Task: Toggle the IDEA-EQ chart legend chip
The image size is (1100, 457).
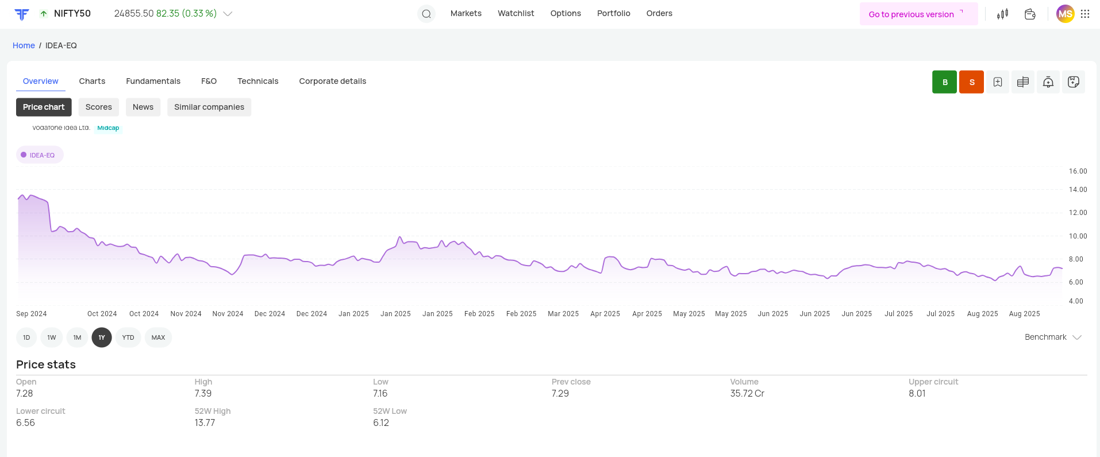Action: (40, 155)
